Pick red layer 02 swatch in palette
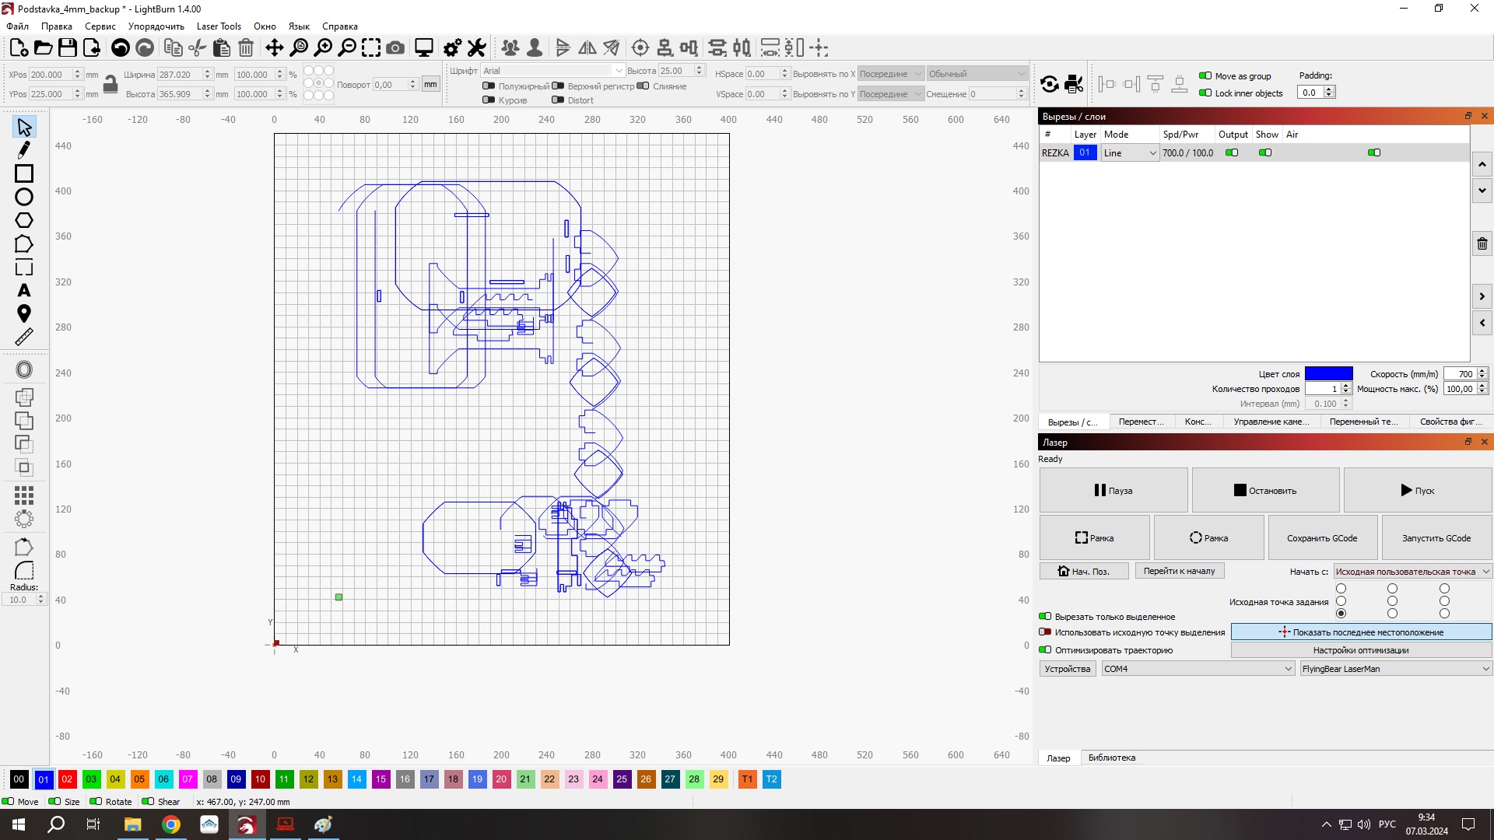 pos(67,779)
